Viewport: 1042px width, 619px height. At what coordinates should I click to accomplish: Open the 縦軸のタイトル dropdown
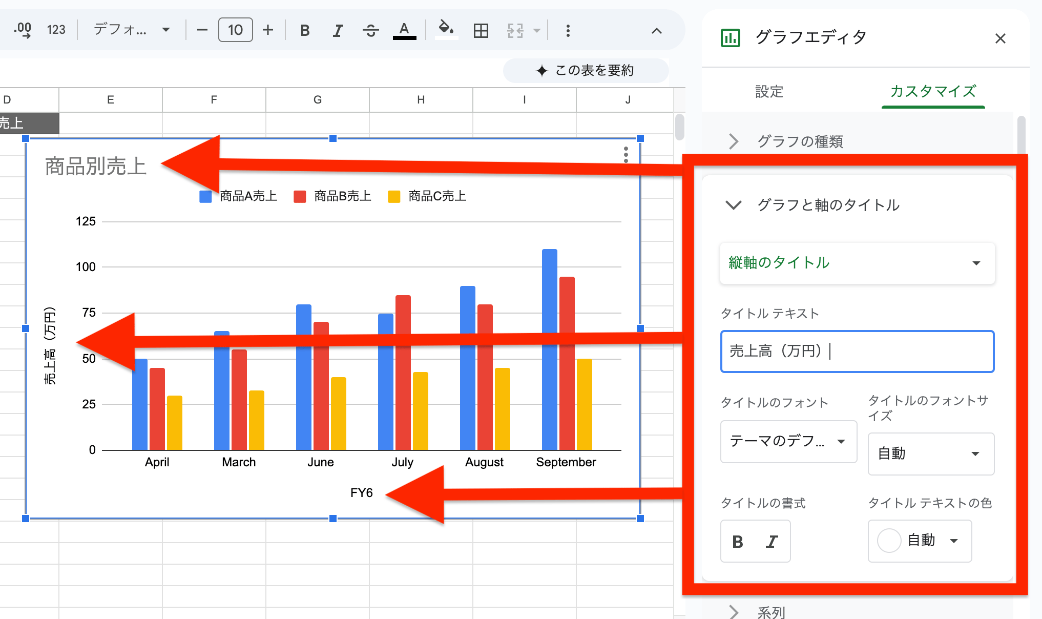tap(857, 263)
